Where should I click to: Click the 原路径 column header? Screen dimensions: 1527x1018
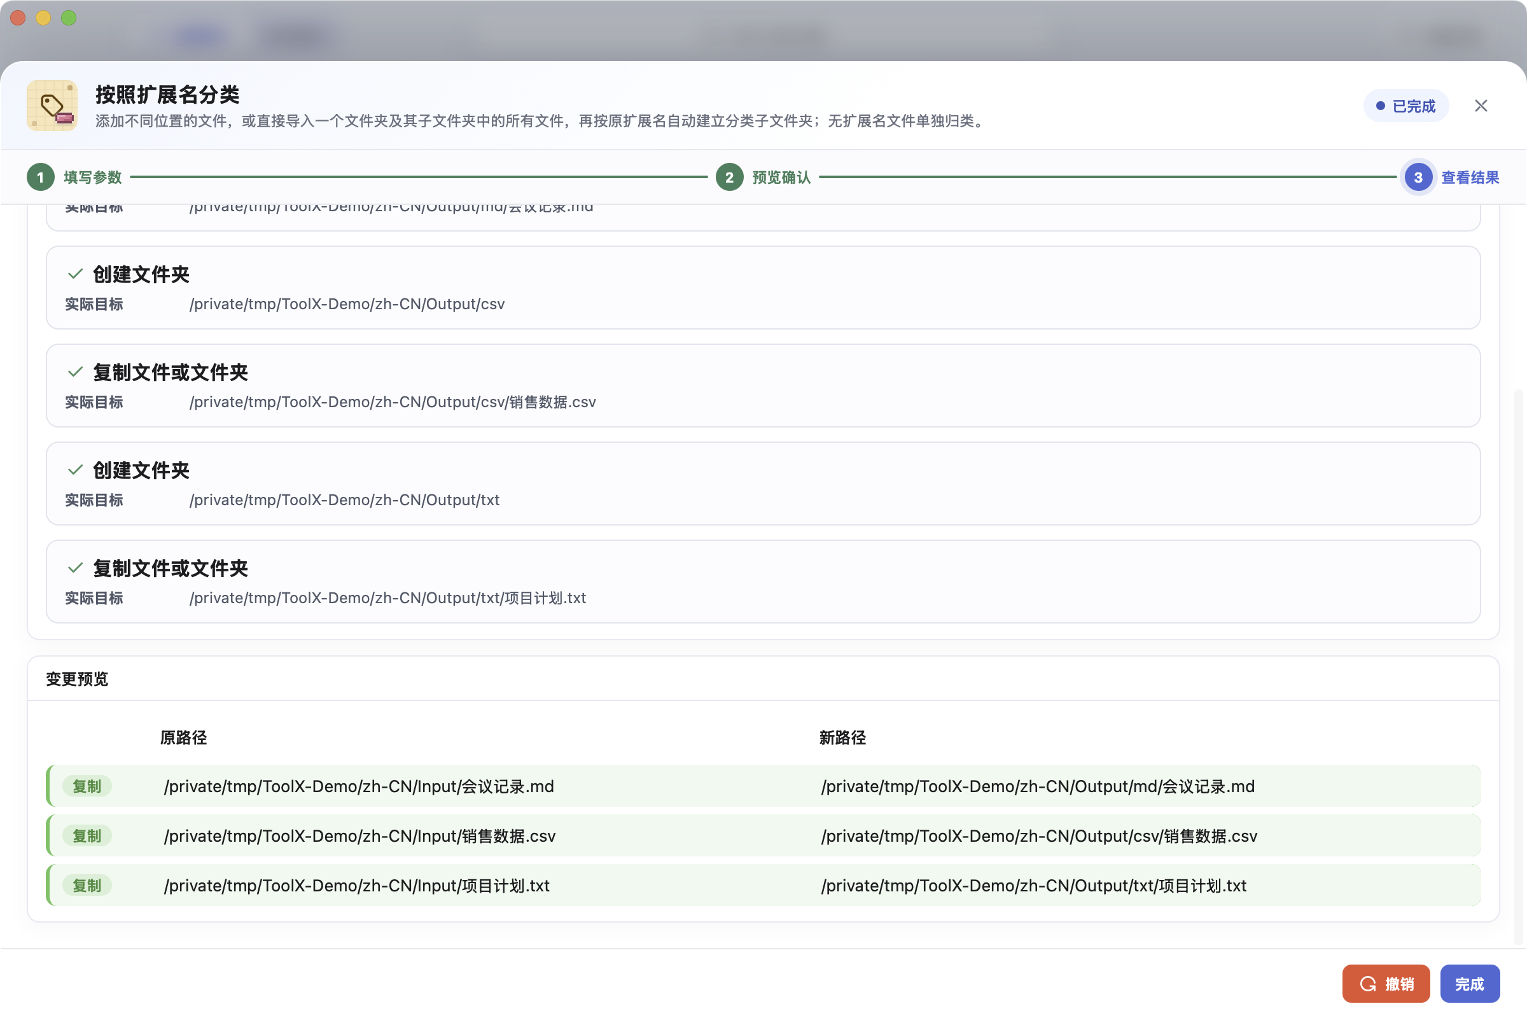click(184, 737)
